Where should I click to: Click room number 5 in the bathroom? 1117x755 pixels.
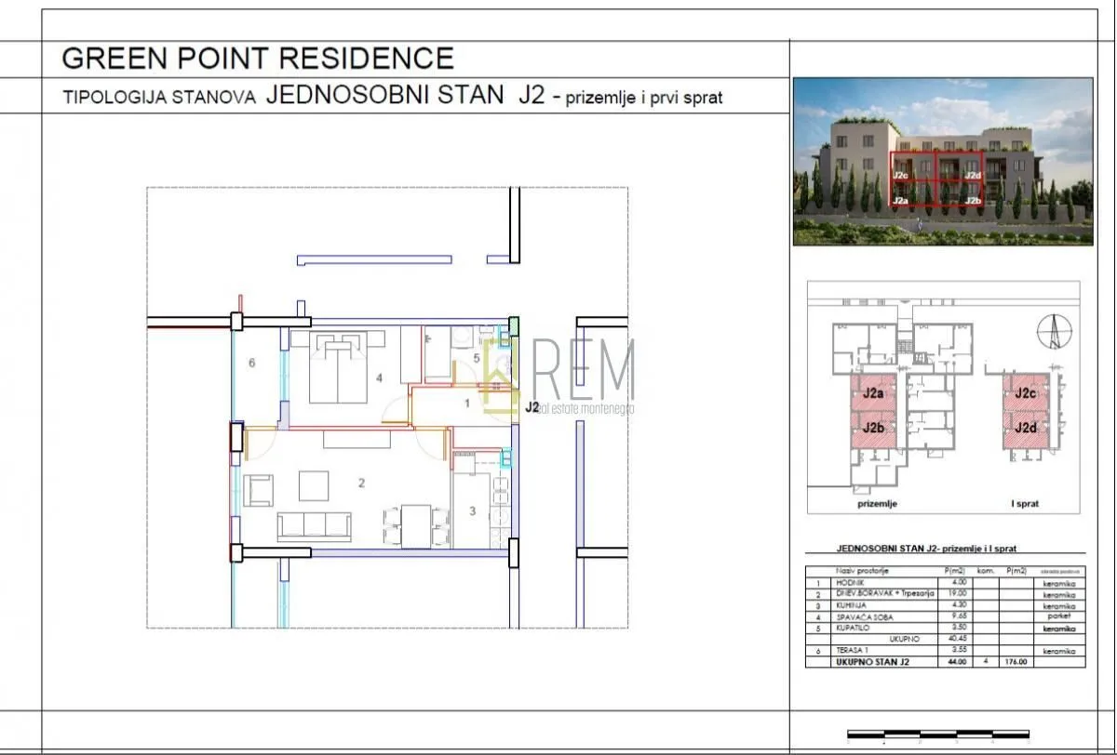coord(476,357)
